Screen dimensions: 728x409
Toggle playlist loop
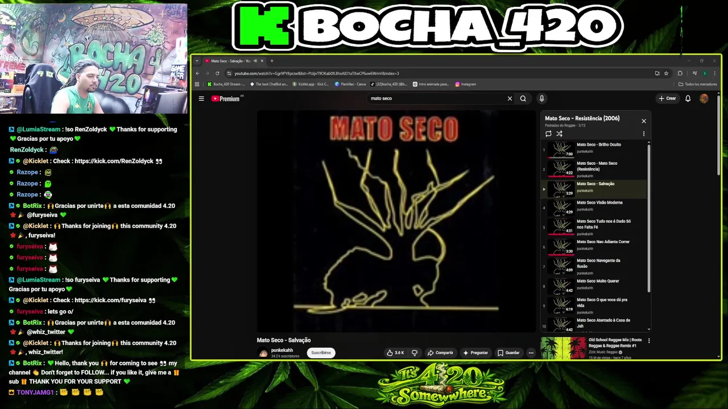[x=548, y=134]
